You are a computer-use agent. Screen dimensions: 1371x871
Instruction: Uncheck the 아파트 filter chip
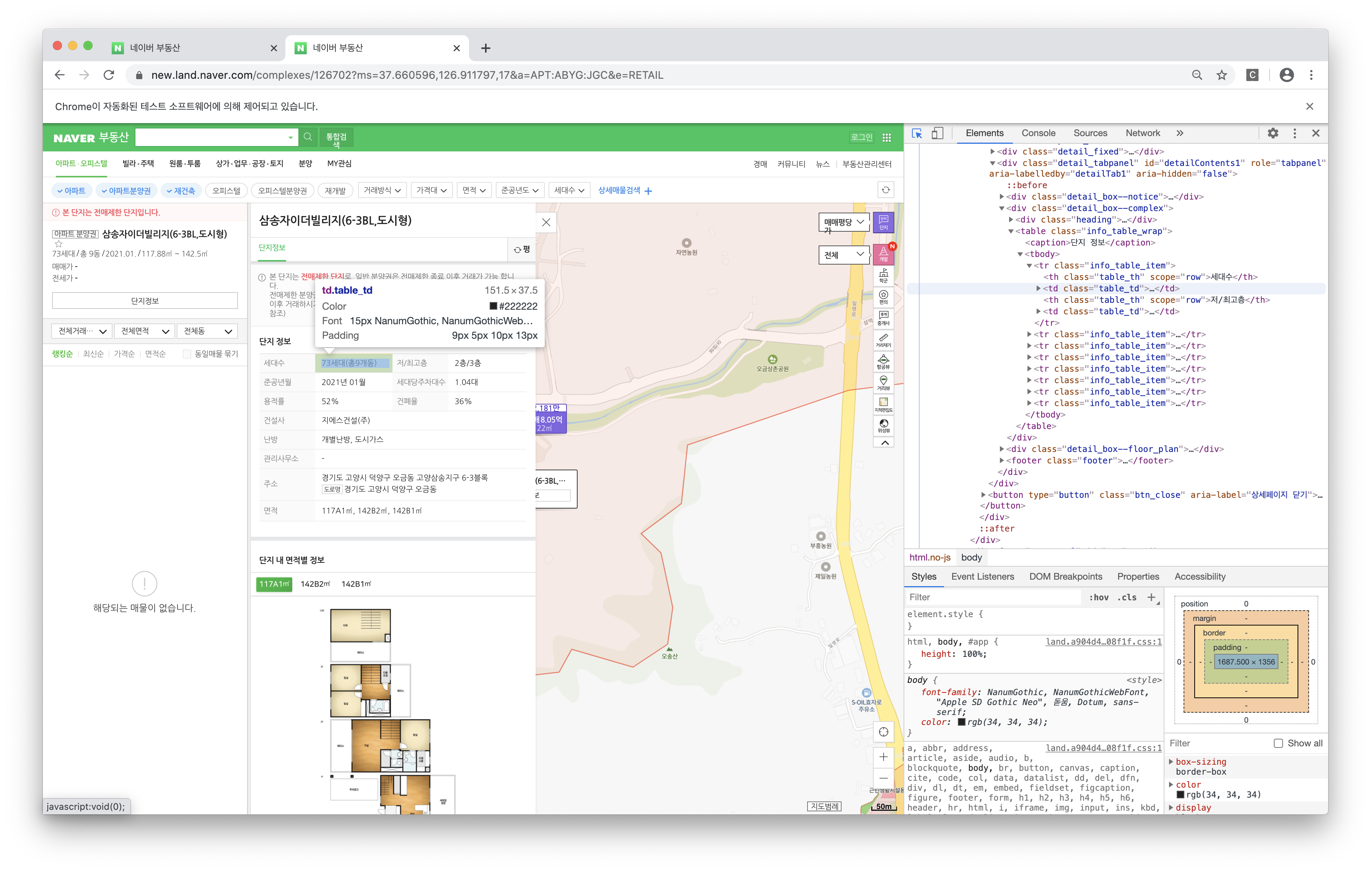tap(71, 190)
